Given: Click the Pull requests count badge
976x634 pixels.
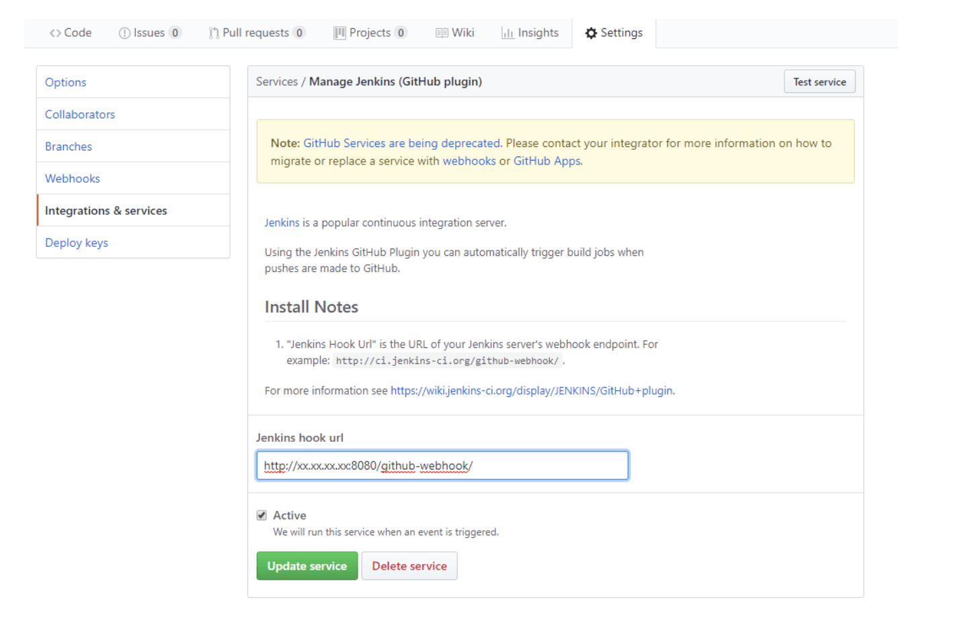Looking at the screenshot, I should (299, 32).
